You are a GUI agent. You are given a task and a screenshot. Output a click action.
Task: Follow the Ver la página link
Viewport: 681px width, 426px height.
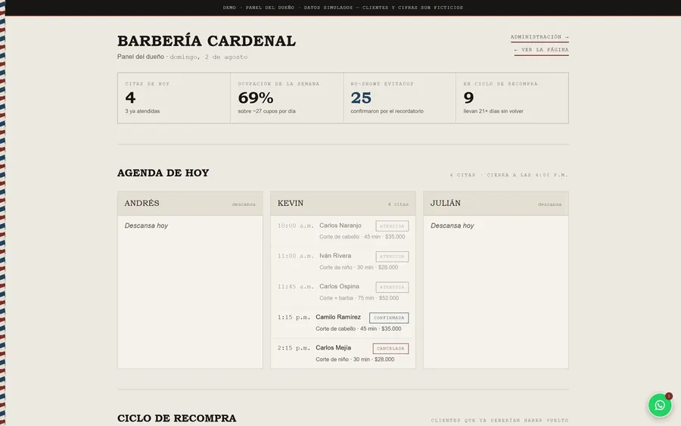point(541,50)
